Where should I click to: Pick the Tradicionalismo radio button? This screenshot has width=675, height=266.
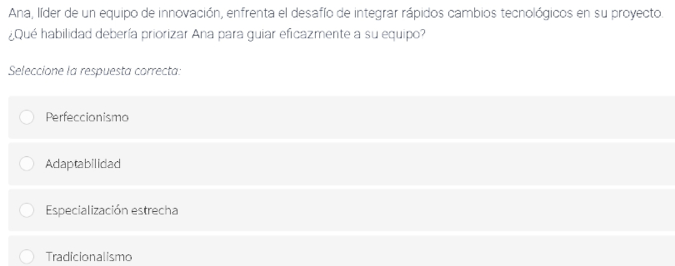pos(27,257)
